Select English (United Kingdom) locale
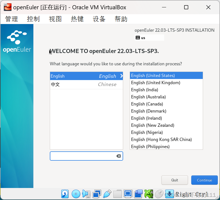The image size is (220, 200). pyautogui.click(x=166, y=83)
